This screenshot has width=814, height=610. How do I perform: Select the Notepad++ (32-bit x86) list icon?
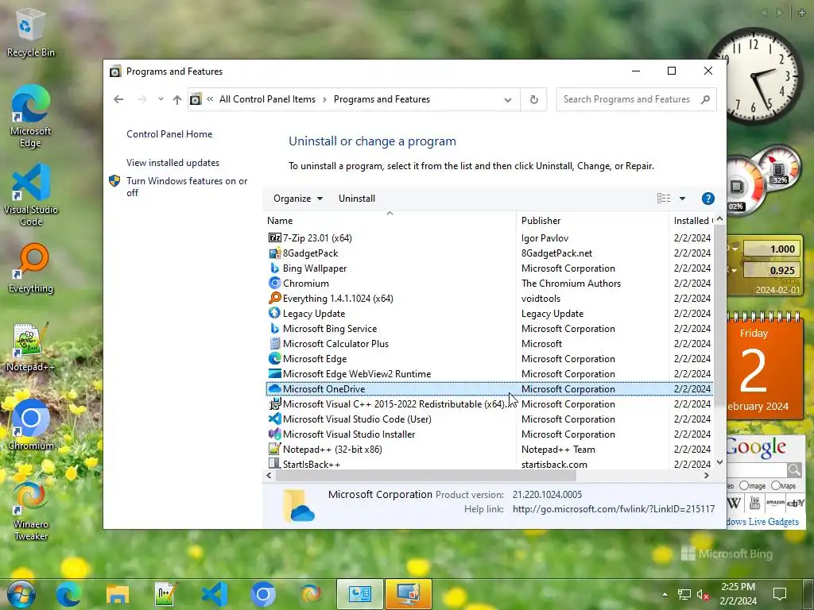point(274,450)
